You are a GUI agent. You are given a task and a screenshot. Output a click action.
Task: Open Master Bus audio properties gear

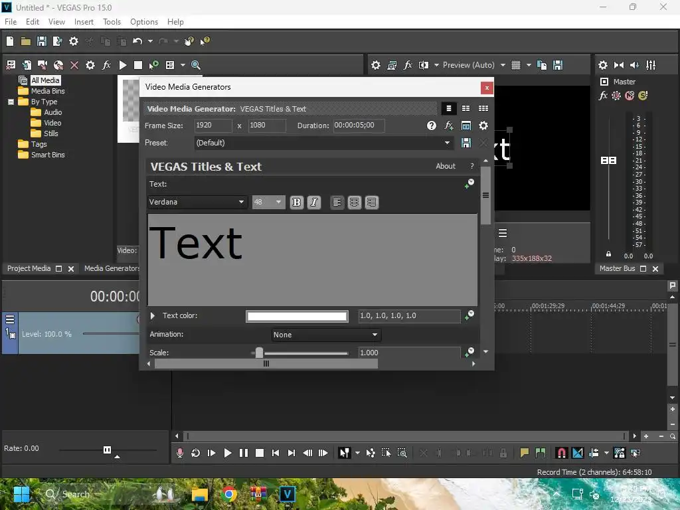click(x=603, y=65)
